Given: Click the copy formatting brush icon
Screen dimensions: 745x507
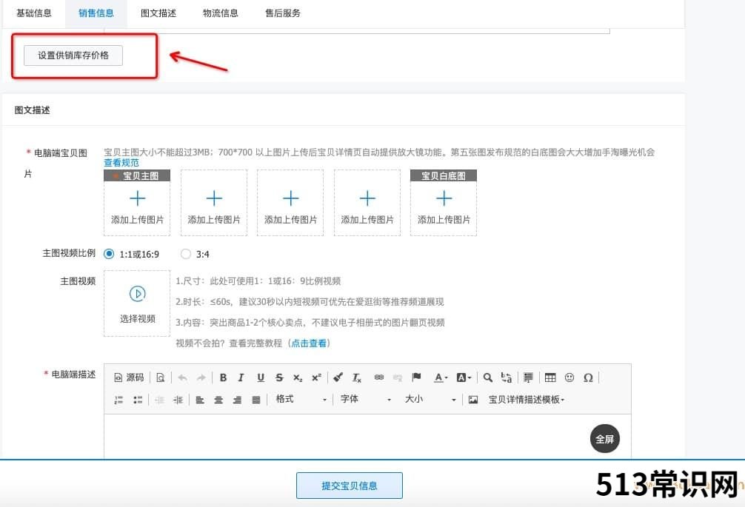Looking at the screenshot, I should tap(338, 377).
